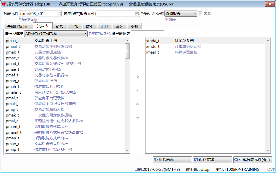Click left list scroll-down arrow
The width and height of the screenshot is (276, 173).
click(128, 151)
